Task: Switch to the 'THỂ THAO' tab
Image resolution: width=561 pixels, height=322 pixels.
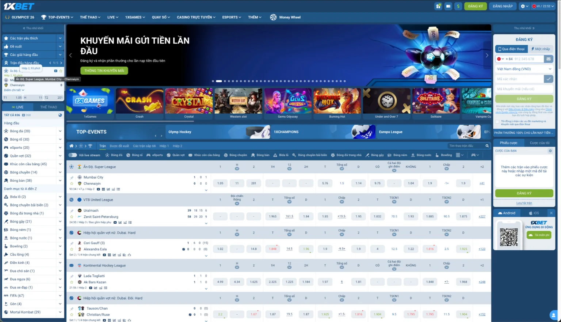Action: (x=49, y=107)
